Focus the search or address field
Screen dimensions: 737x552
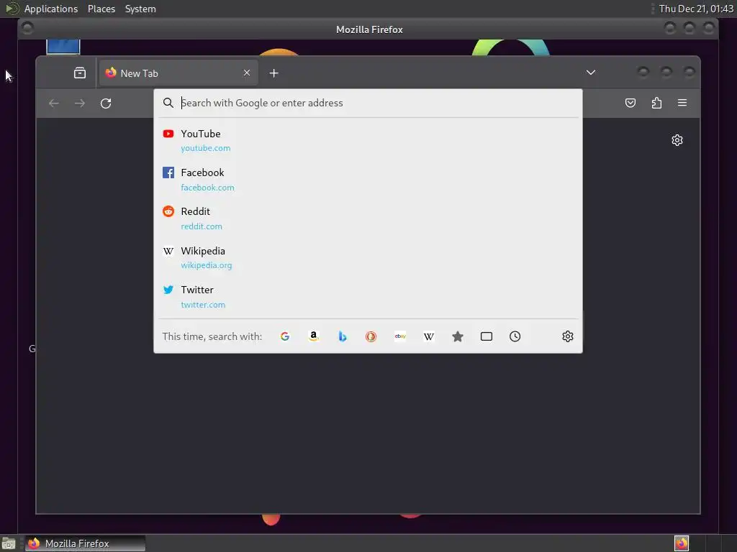coord(368,103)
